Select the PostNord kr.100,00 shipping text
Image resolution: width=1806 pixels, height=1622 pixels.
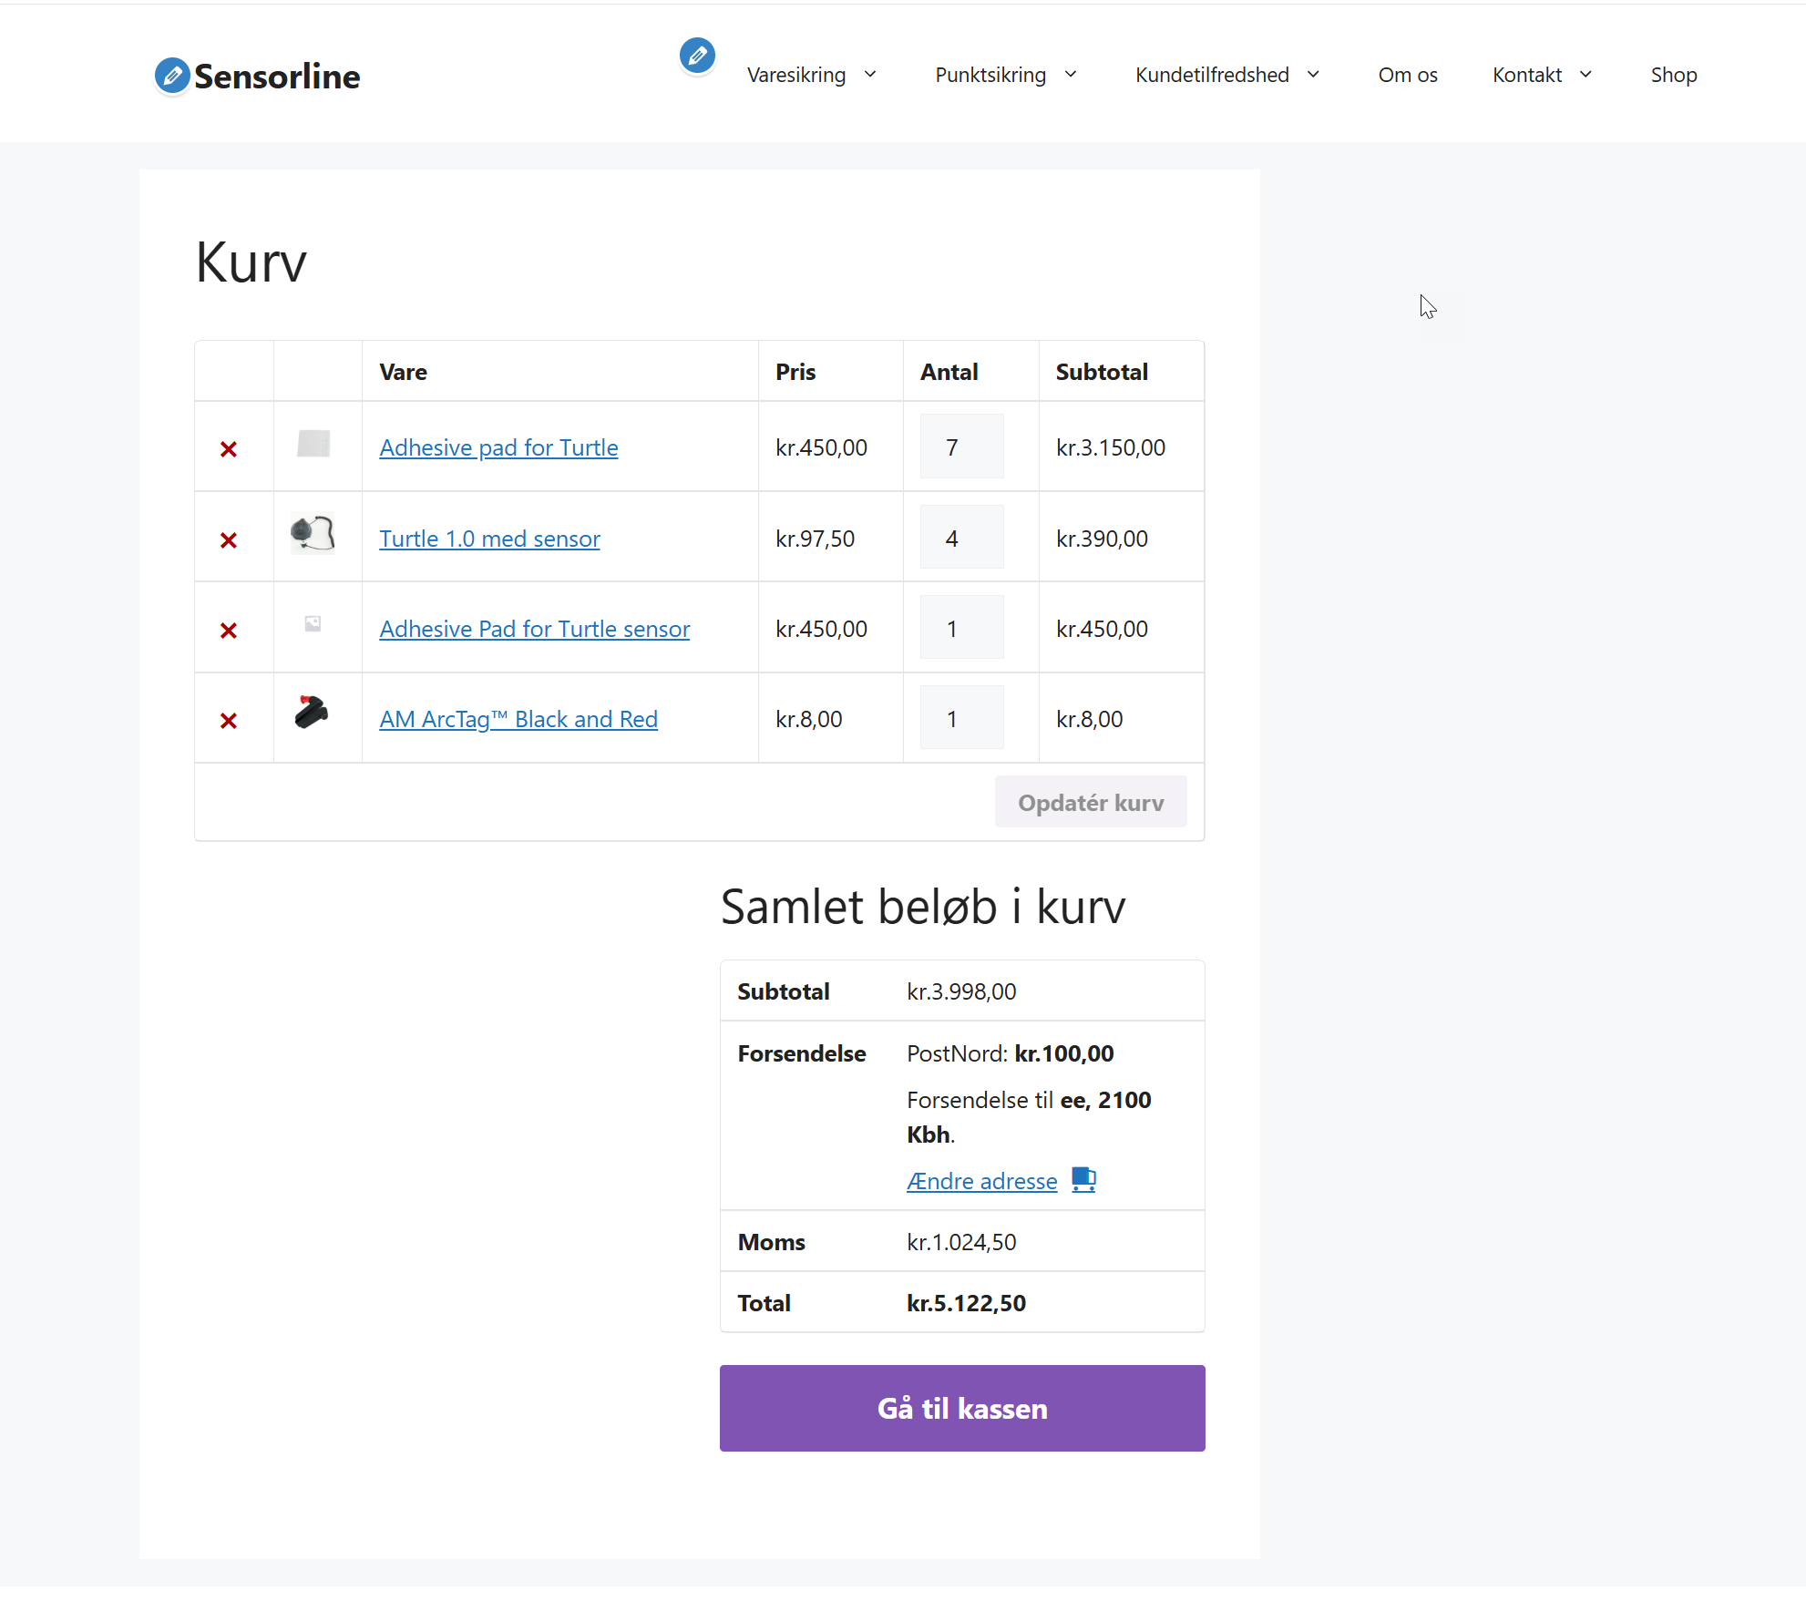tap(1011, 1053)
